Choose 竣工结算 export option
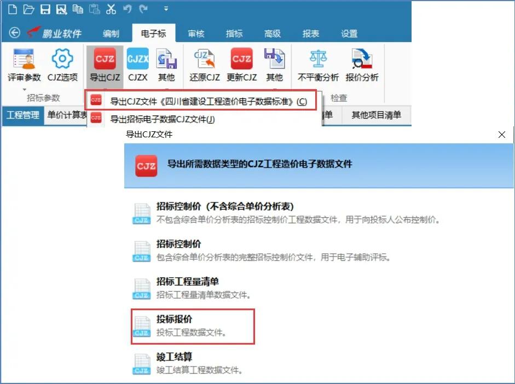The width and height of the screenshot is (515, 384). coord(174,357)
